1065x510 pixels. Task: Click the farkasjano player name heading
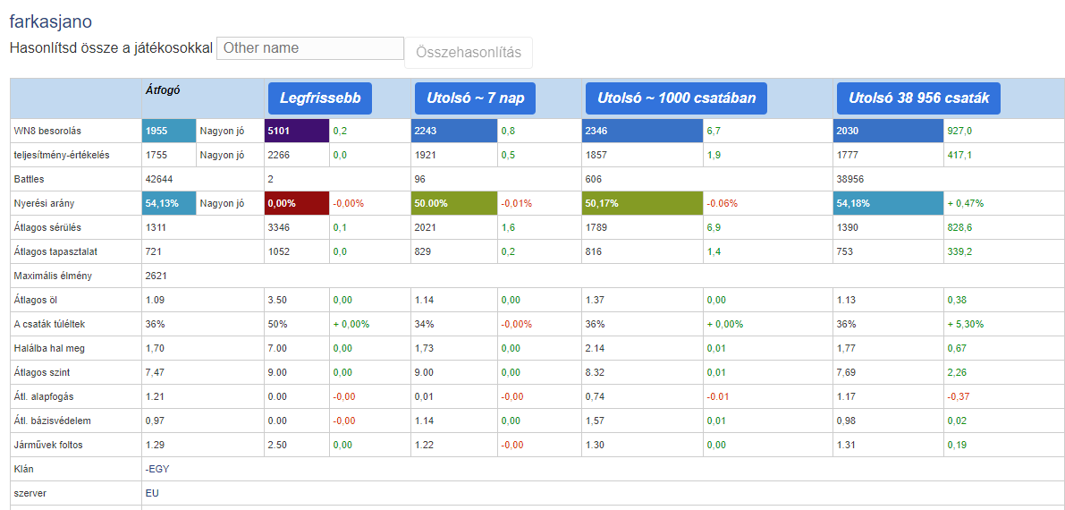pos(50,21)
